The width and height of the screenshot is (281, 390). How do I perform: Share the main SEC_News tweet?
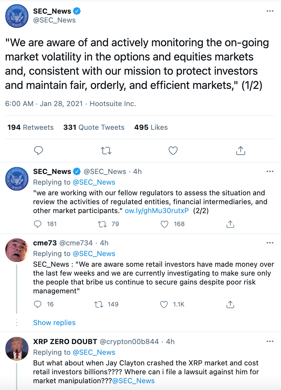(240, 151)
